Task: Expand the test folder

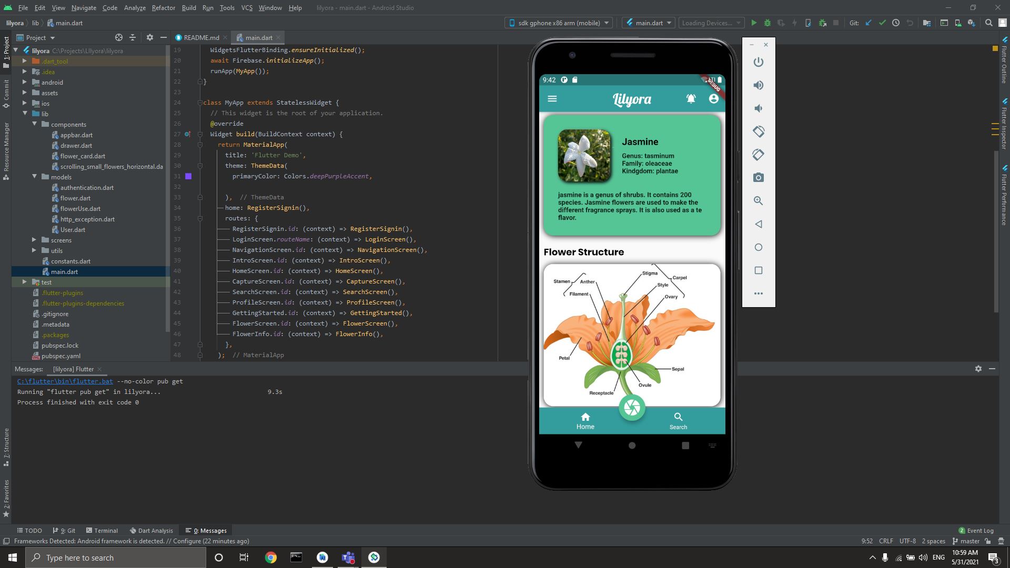Action: (x=24, y=282)
